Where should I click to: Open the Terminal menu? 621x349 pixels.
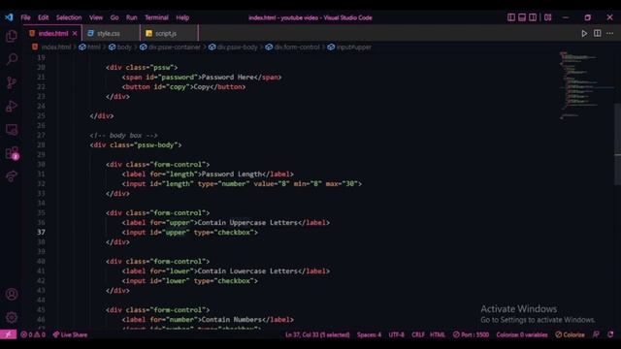coord(156,17)
